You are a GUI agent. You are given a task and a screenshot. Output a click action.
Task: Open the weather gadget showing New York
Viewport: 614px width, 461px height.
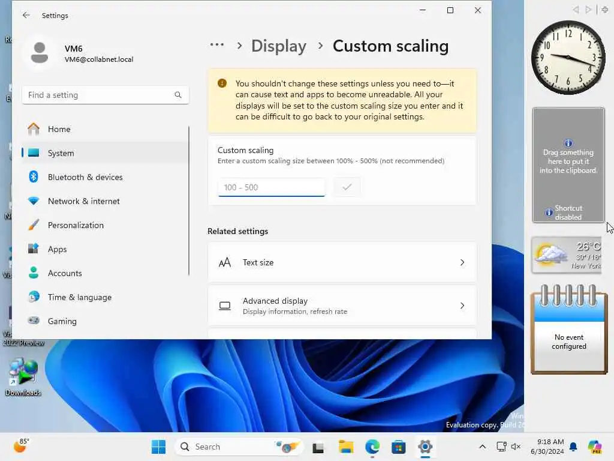(566, 255)
